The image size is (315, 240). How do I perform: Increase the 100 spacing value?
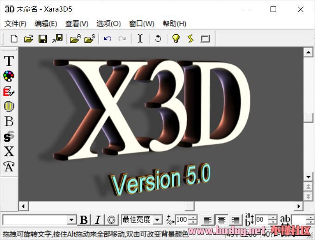click(x=193, y=217)
